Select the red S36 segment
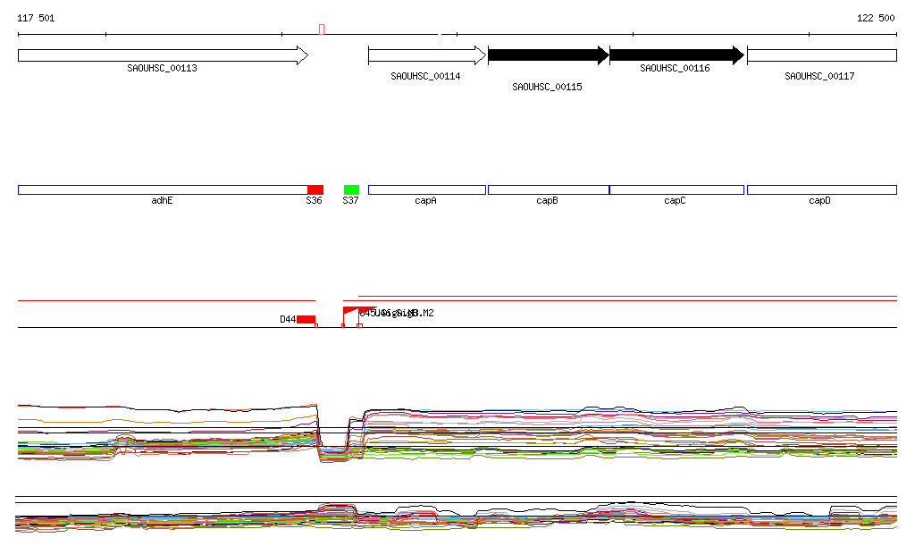This screenshot has height=546, width=915. pos(315,189)
